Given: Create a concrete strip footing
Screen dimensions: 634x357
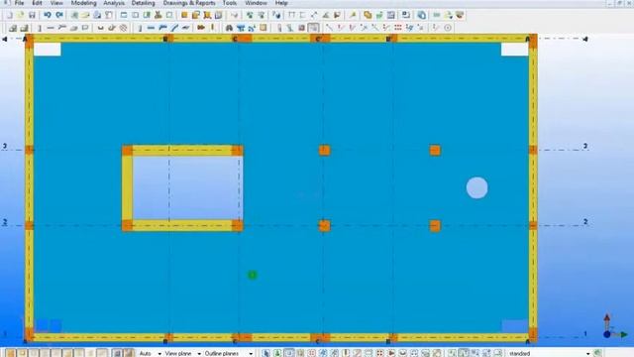Looking at the screenshot, I should click(x=24, y=28).
